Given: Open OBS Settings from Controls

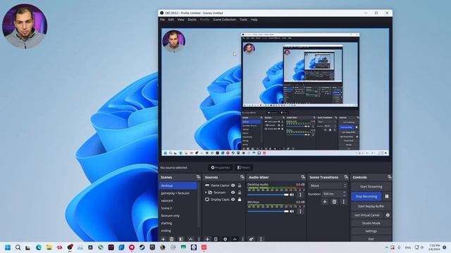Looking at the screenshot, I should [371, 231].
